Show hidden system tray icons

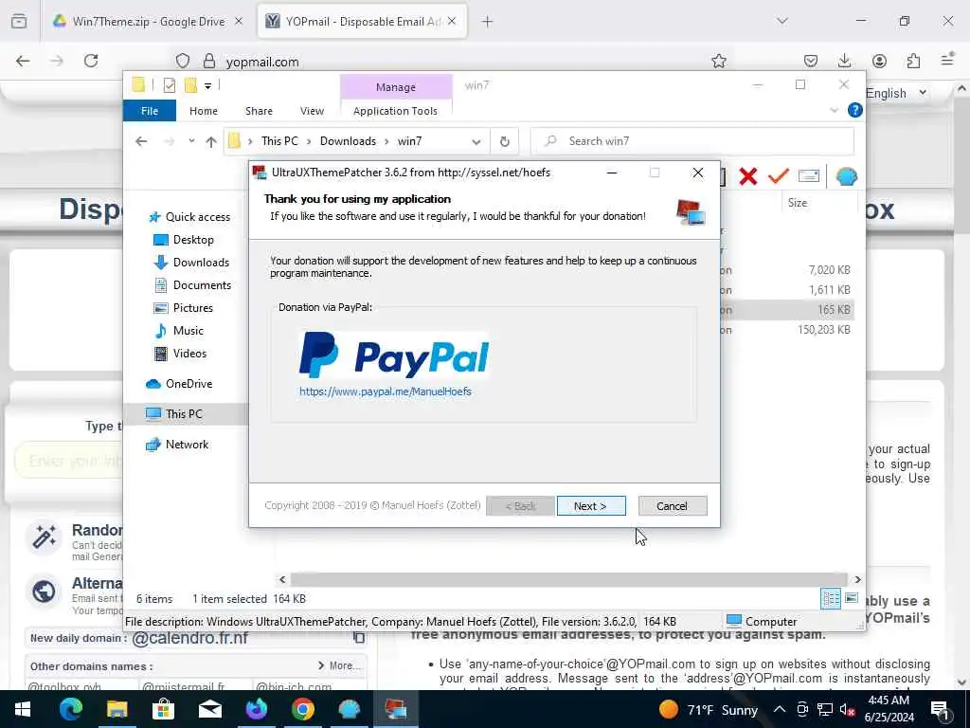(780, 709)
